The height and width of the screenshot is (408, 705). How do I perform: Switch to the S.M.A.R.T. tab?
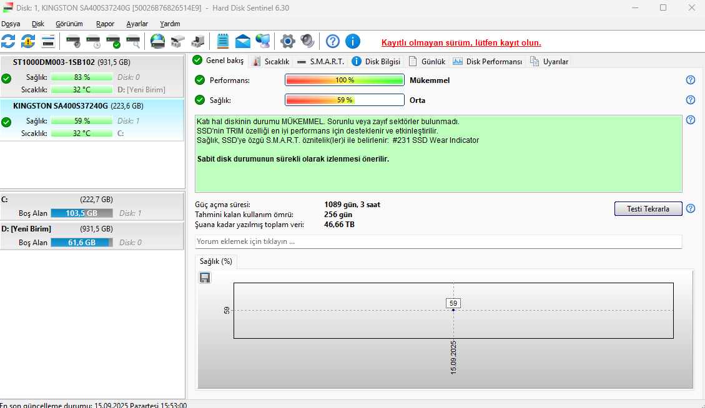coord(320,62)
